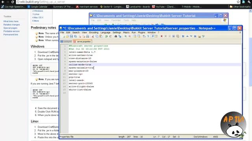Open the Window menu in Notepad++

(x=152, y=33)
